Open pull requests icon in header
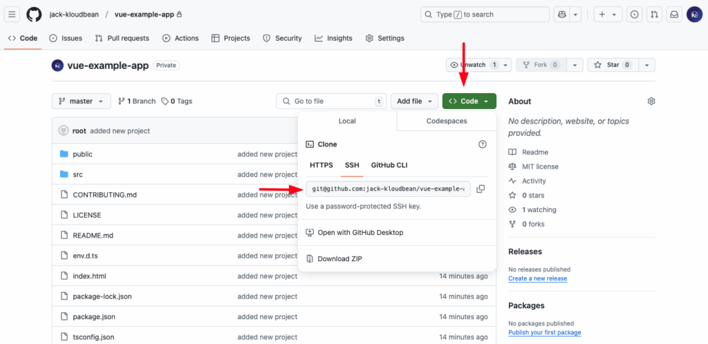708x344 pixels. coord(654,15)
